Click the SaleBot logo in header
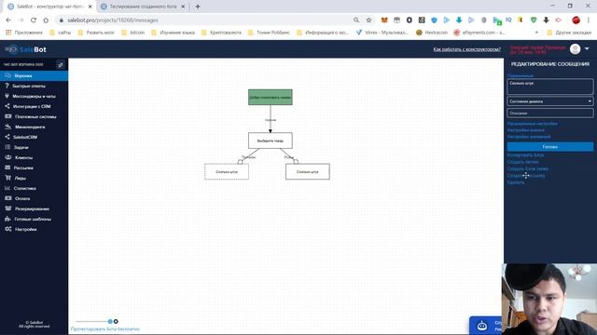This screenshot has height=335, width=597. (25, 49)
